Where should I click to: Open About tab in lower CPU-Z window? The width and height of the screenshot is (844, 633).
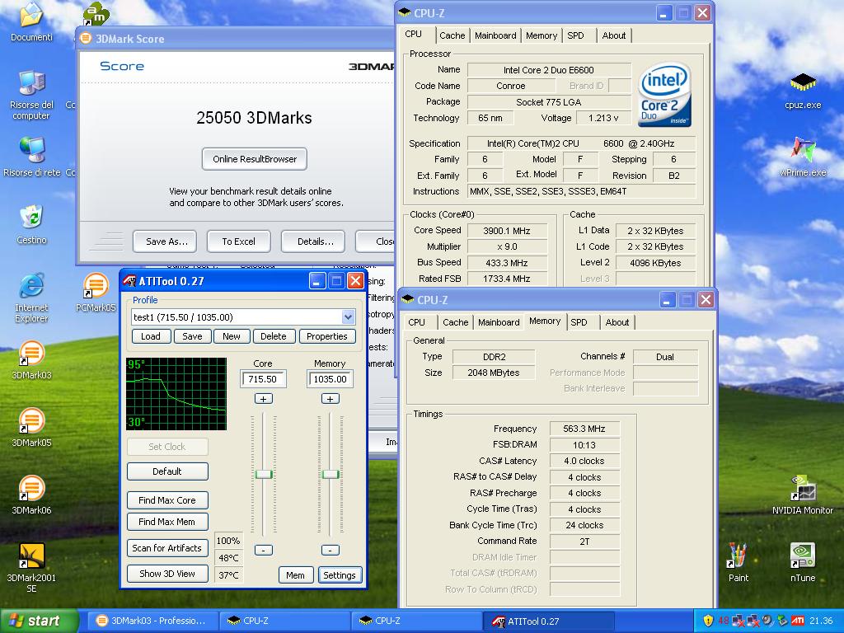[x=617, y=322]
